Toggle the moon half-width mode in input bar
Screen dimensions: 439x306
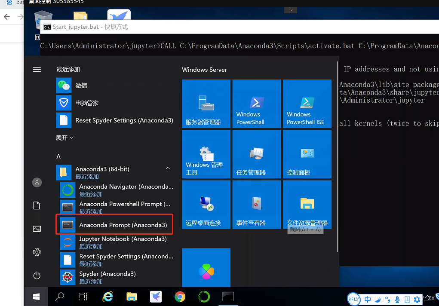coord(378,299)
